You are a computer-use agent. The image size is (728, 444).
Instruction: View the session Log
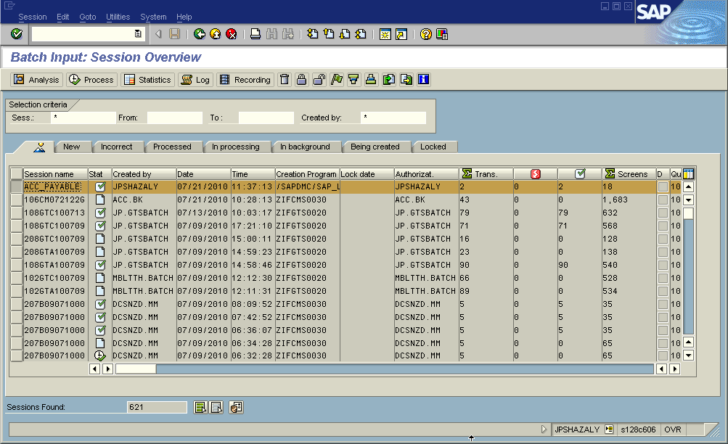click(x=195, y=80)
